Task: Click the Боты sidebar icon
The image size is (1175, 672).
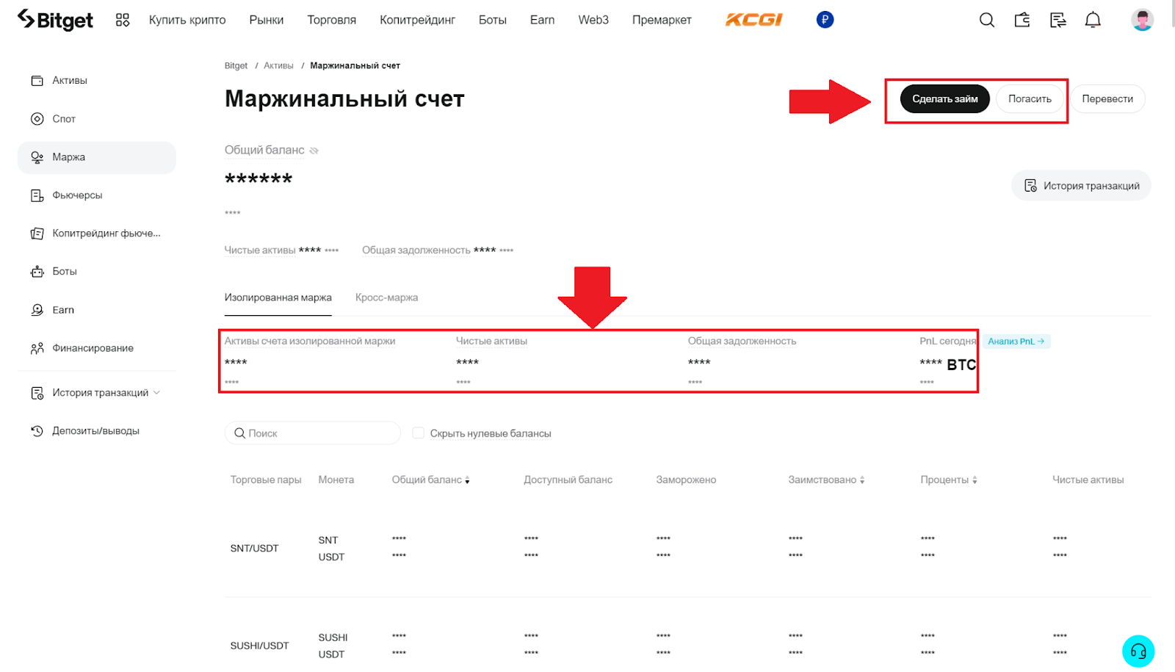Action: point(37,272)
